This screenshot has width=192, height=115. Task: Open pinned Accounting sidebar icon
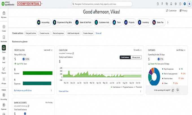pos(4,95)
